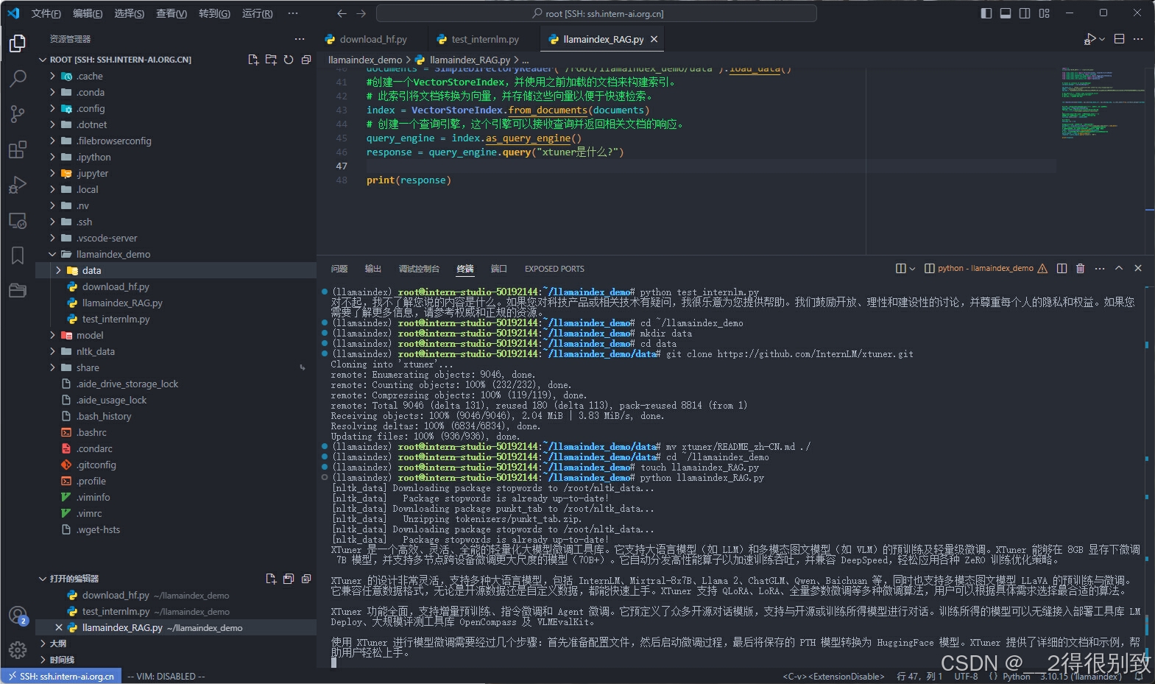Create new file in explorer header
The image size is (1155, 684).
(x=253, y=60)
